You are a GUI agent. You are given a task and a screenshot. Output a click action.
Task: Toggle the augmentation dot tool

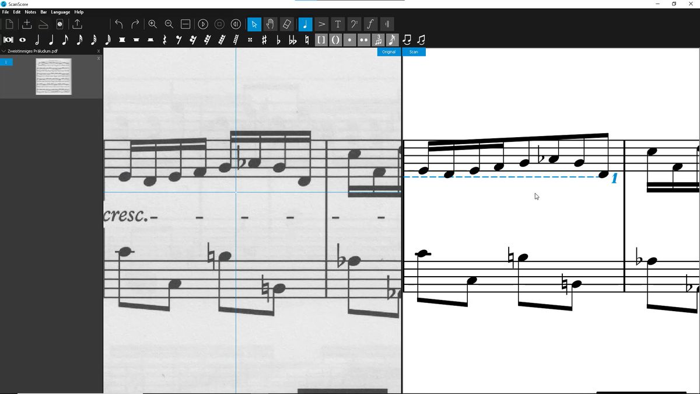(x=348, y=40)
